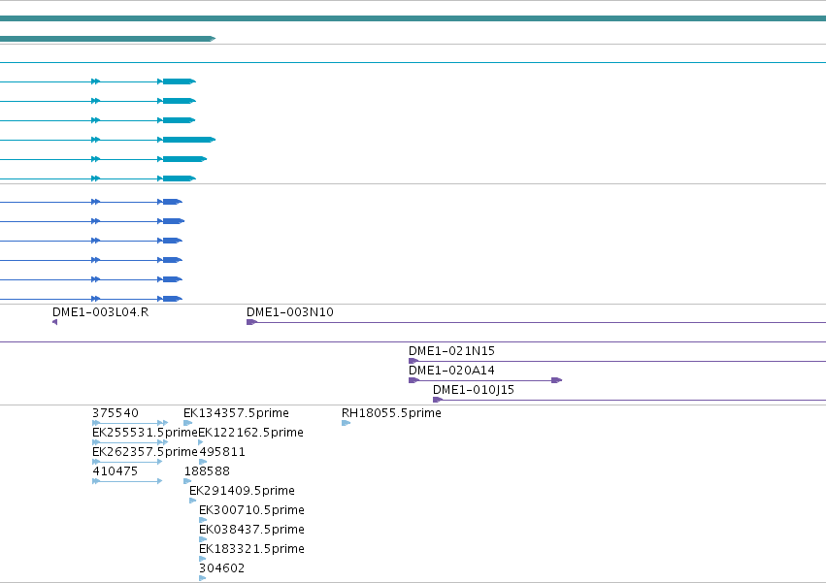826x583 pixels.
Task: Click the thick teal gene bar ending in an arrow
Action: point(108,39)
